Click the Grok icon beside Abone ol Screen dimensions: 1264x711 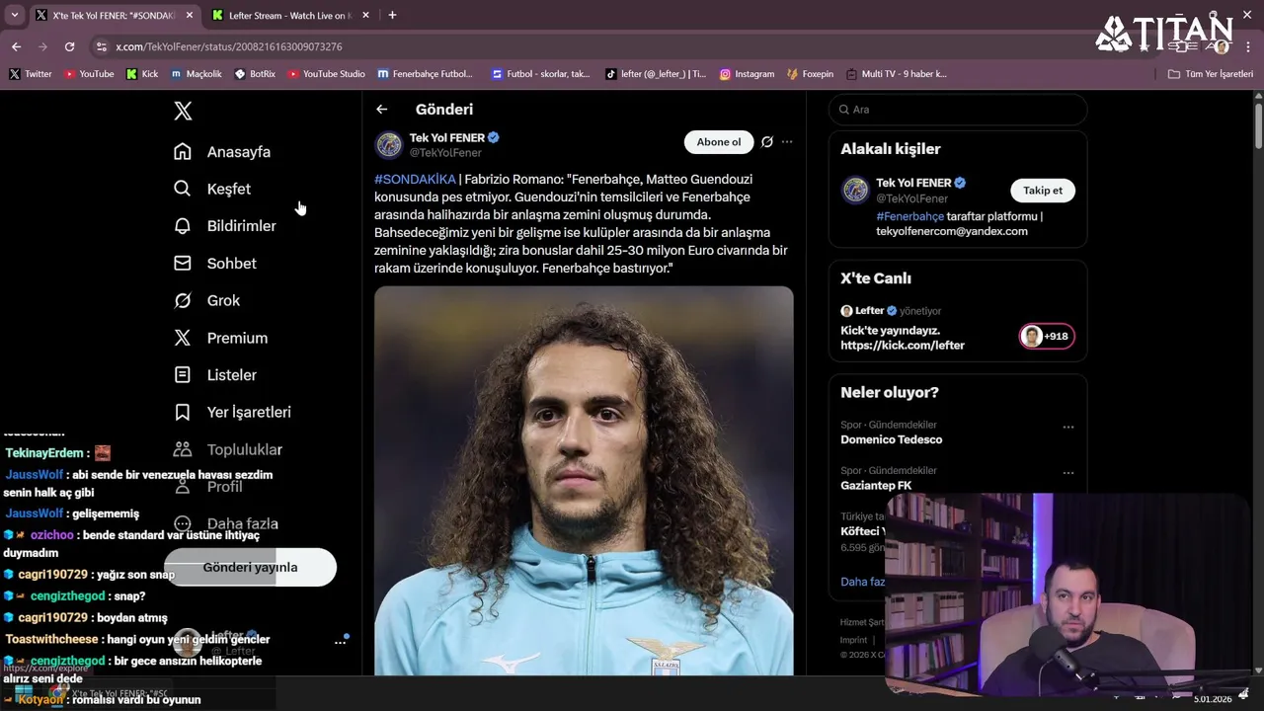tap(767, 142)
